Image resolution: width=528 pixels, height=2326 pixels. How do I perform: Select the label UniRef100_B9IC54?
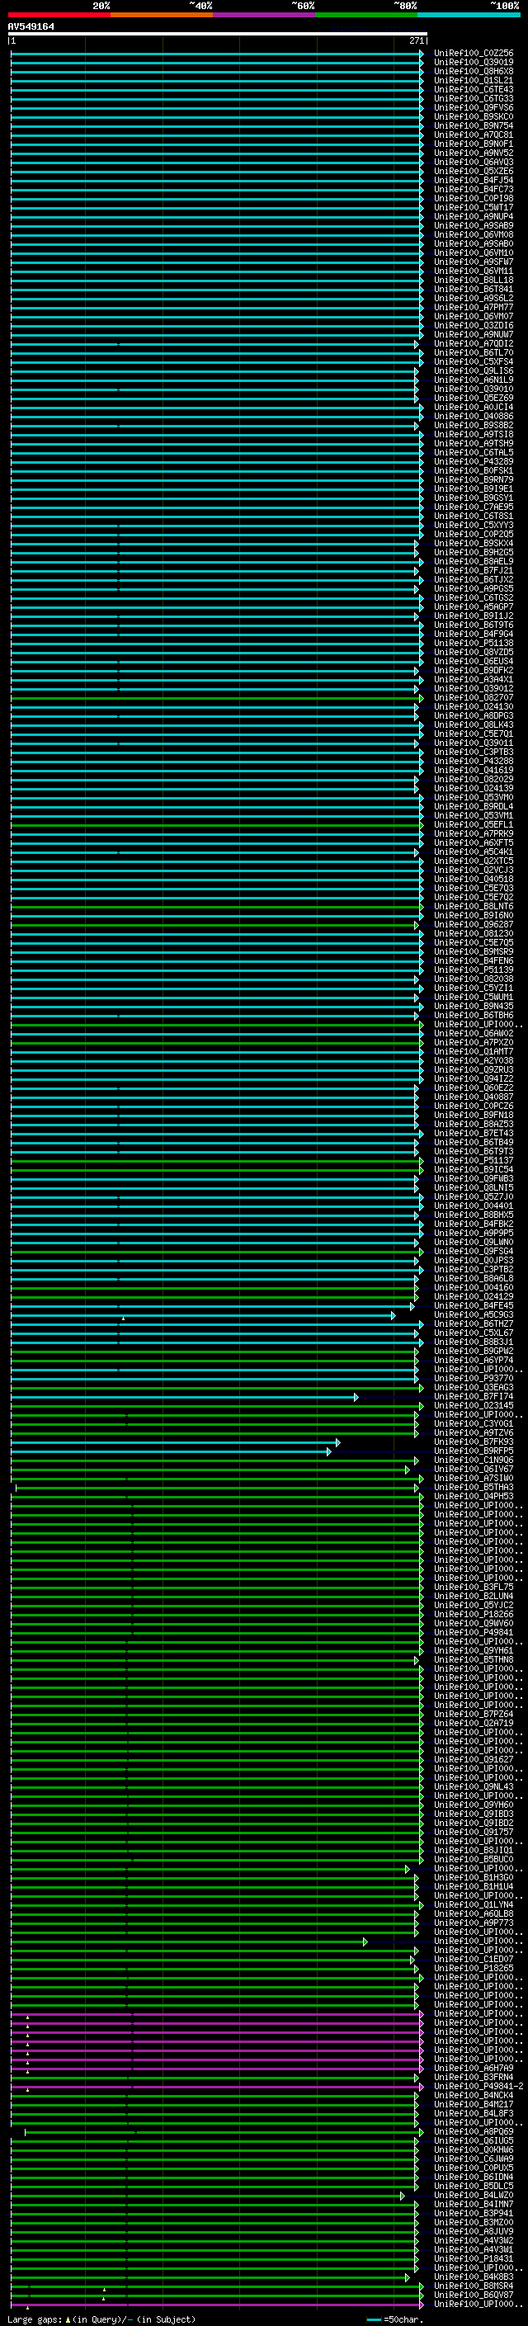point(473,1169)
